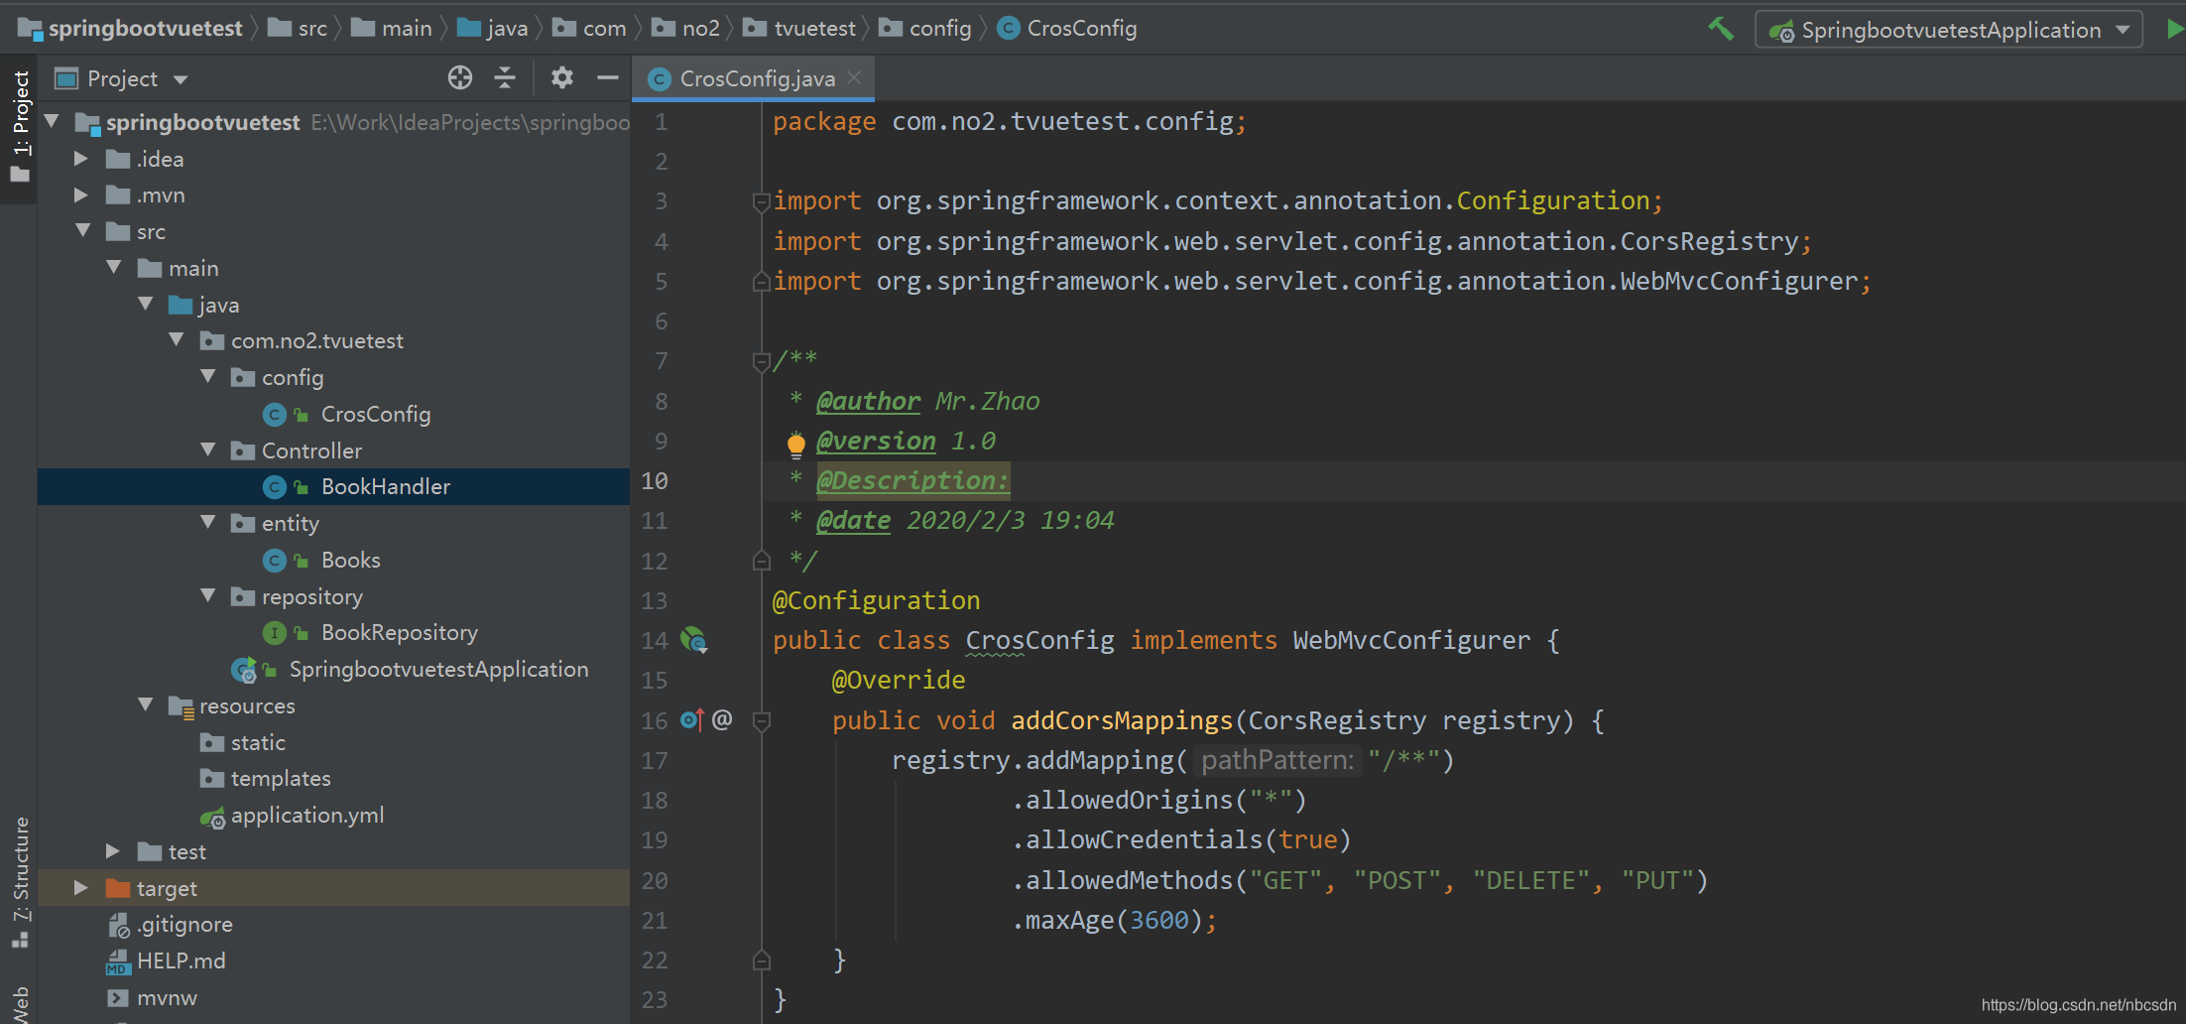Viewport: 2186px width, 1024px height.
Task: Collapse the main folder
Action: click(114, 268)
